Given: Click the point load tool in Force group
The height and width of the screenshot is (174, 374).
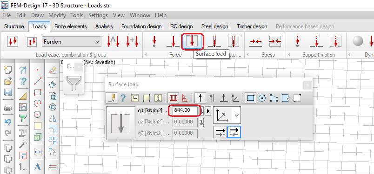Looking at the screenshot, I should tap(154, 42).
